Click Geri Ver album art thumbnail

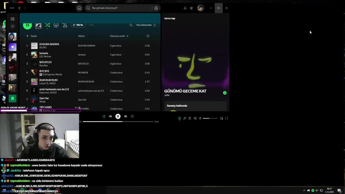34,100
